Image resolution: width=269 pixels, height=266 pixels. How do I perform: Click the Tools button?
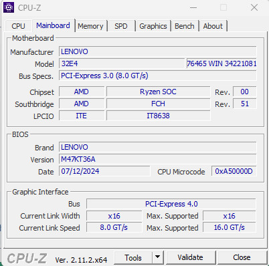click(x=133, y=258)
